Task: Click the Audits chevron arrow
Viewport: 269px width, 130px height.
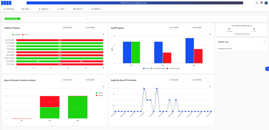Action: (x=31, y=9)
